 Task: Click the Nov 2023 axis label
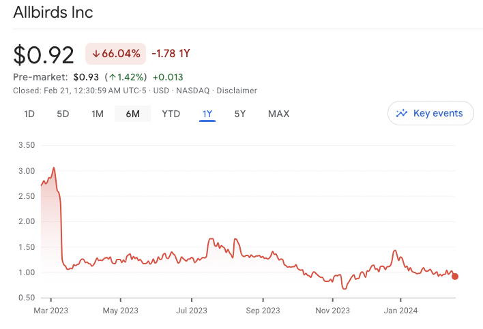333,311
